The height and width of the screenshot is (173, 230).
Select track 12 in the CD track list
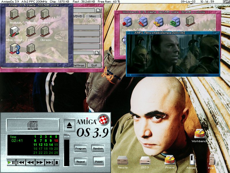(41, 145)
